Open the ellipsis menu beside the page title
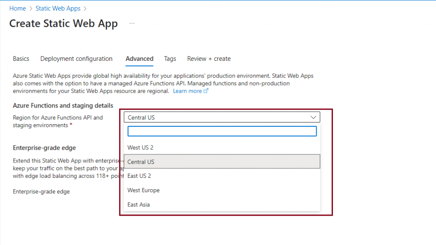The height and width of the screenshot is (245, 436). (x=132, y=24)
